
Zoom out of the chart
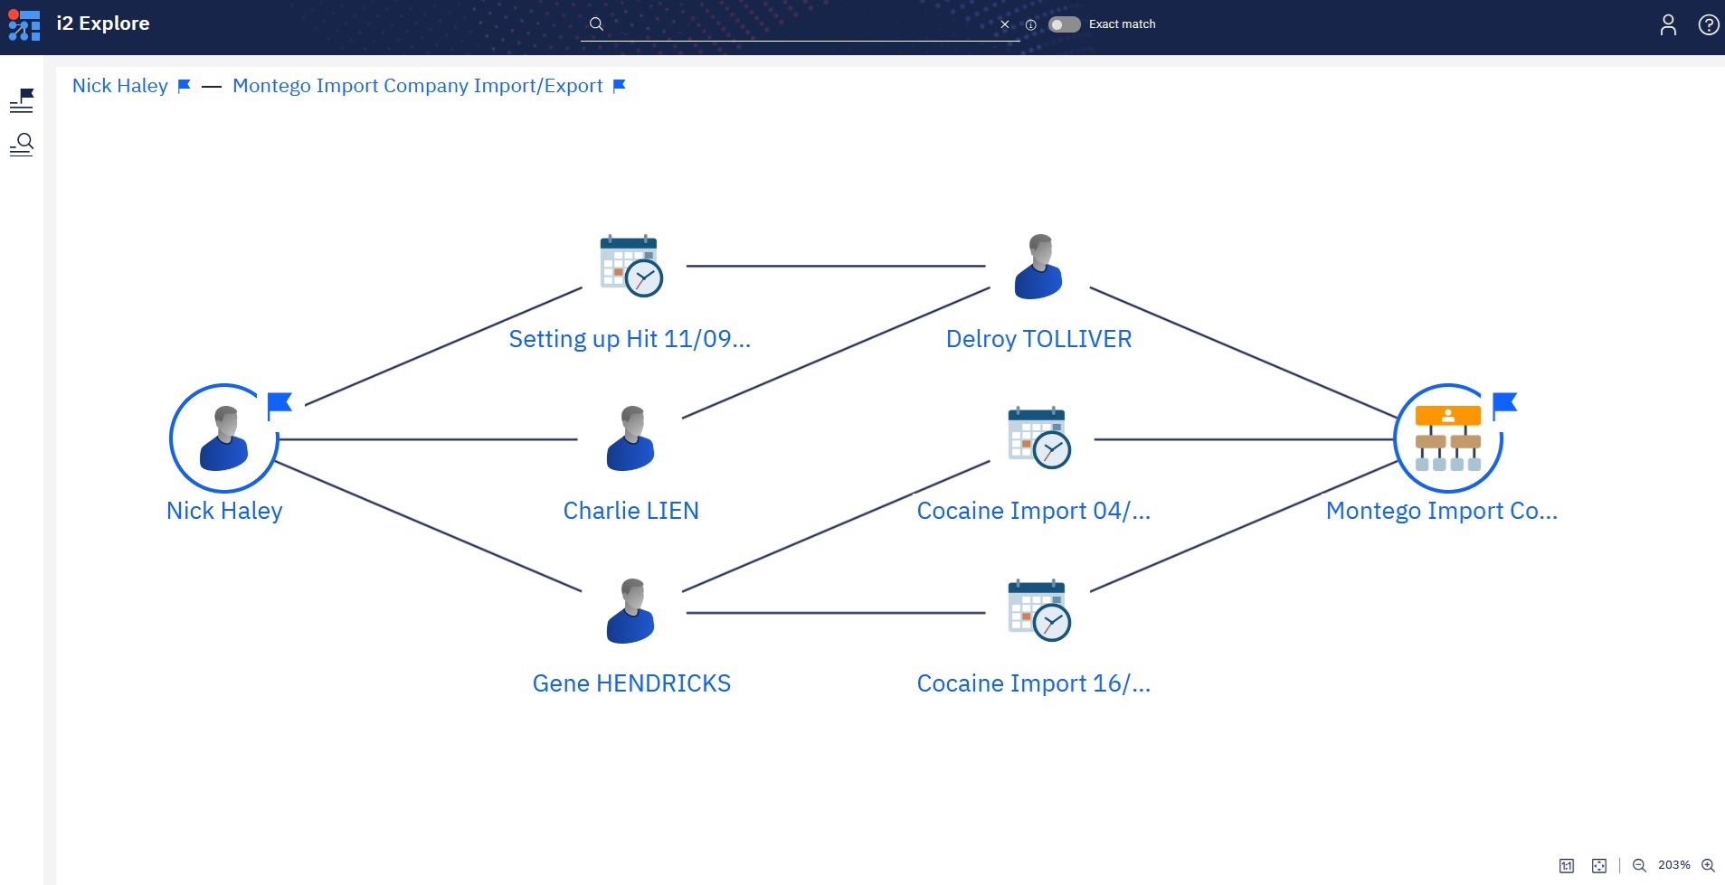pyautogui.click(x=1639, y=866)
